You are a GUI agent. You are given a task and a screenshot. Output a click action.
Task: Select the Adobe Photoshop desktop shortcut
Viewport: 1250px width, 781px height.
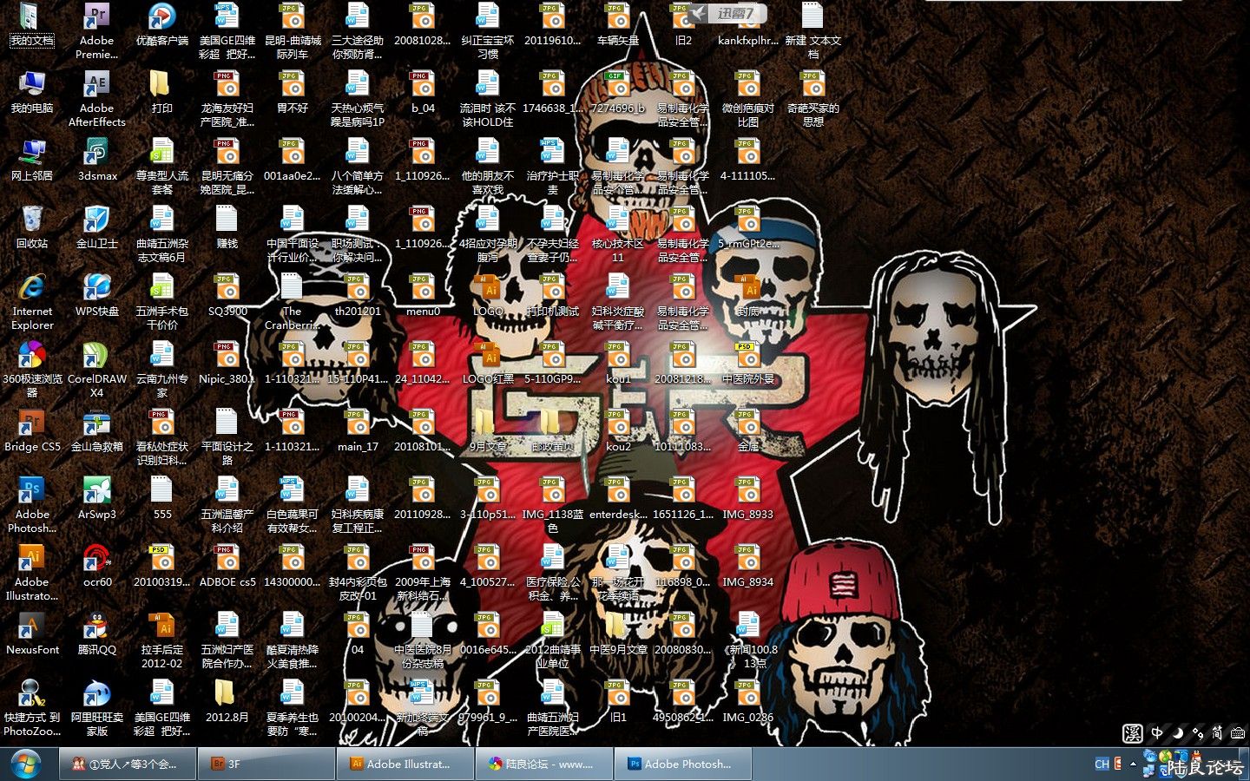[x=32, y=491]
